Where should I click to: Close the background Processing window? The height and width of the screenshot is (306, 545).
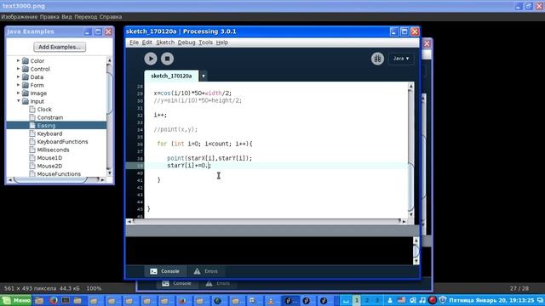[x=427, y=43]
